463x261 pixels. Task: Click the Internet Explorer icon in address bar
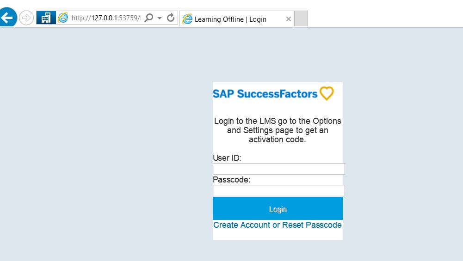click(x=63, y=18)
